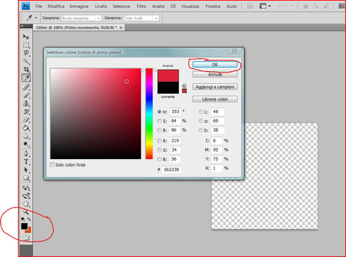Image resolution: width=346 pixels, height=257 pixels.
Task: Expand the collapsed toolbox panel arrows
Action: click(22, 26)
